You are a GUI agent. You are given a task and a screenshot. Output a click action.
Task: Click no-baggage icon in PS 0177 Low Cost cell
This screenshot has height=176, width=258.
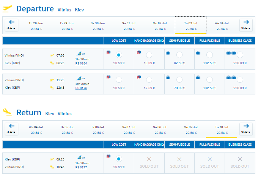coord(109,156)
